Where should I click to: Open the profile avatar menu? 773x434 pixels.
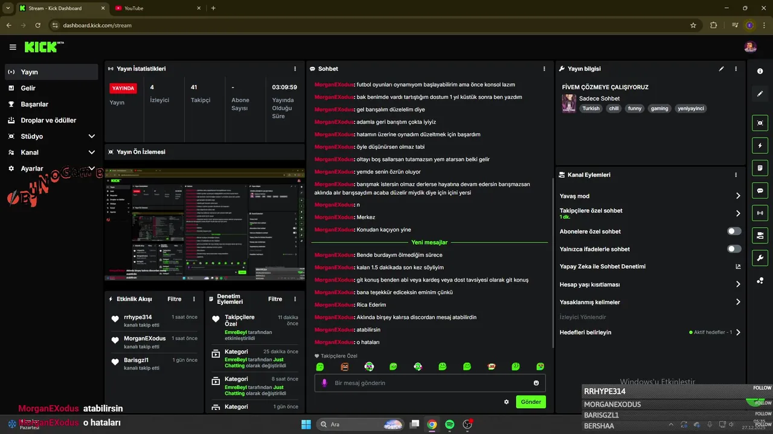coord(750,47)
